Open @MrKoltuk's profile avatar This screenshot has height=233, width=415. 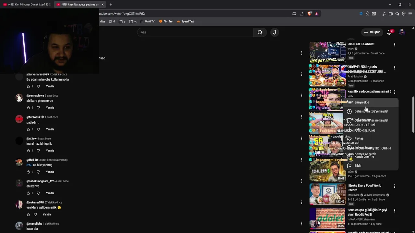coord(19,119)
